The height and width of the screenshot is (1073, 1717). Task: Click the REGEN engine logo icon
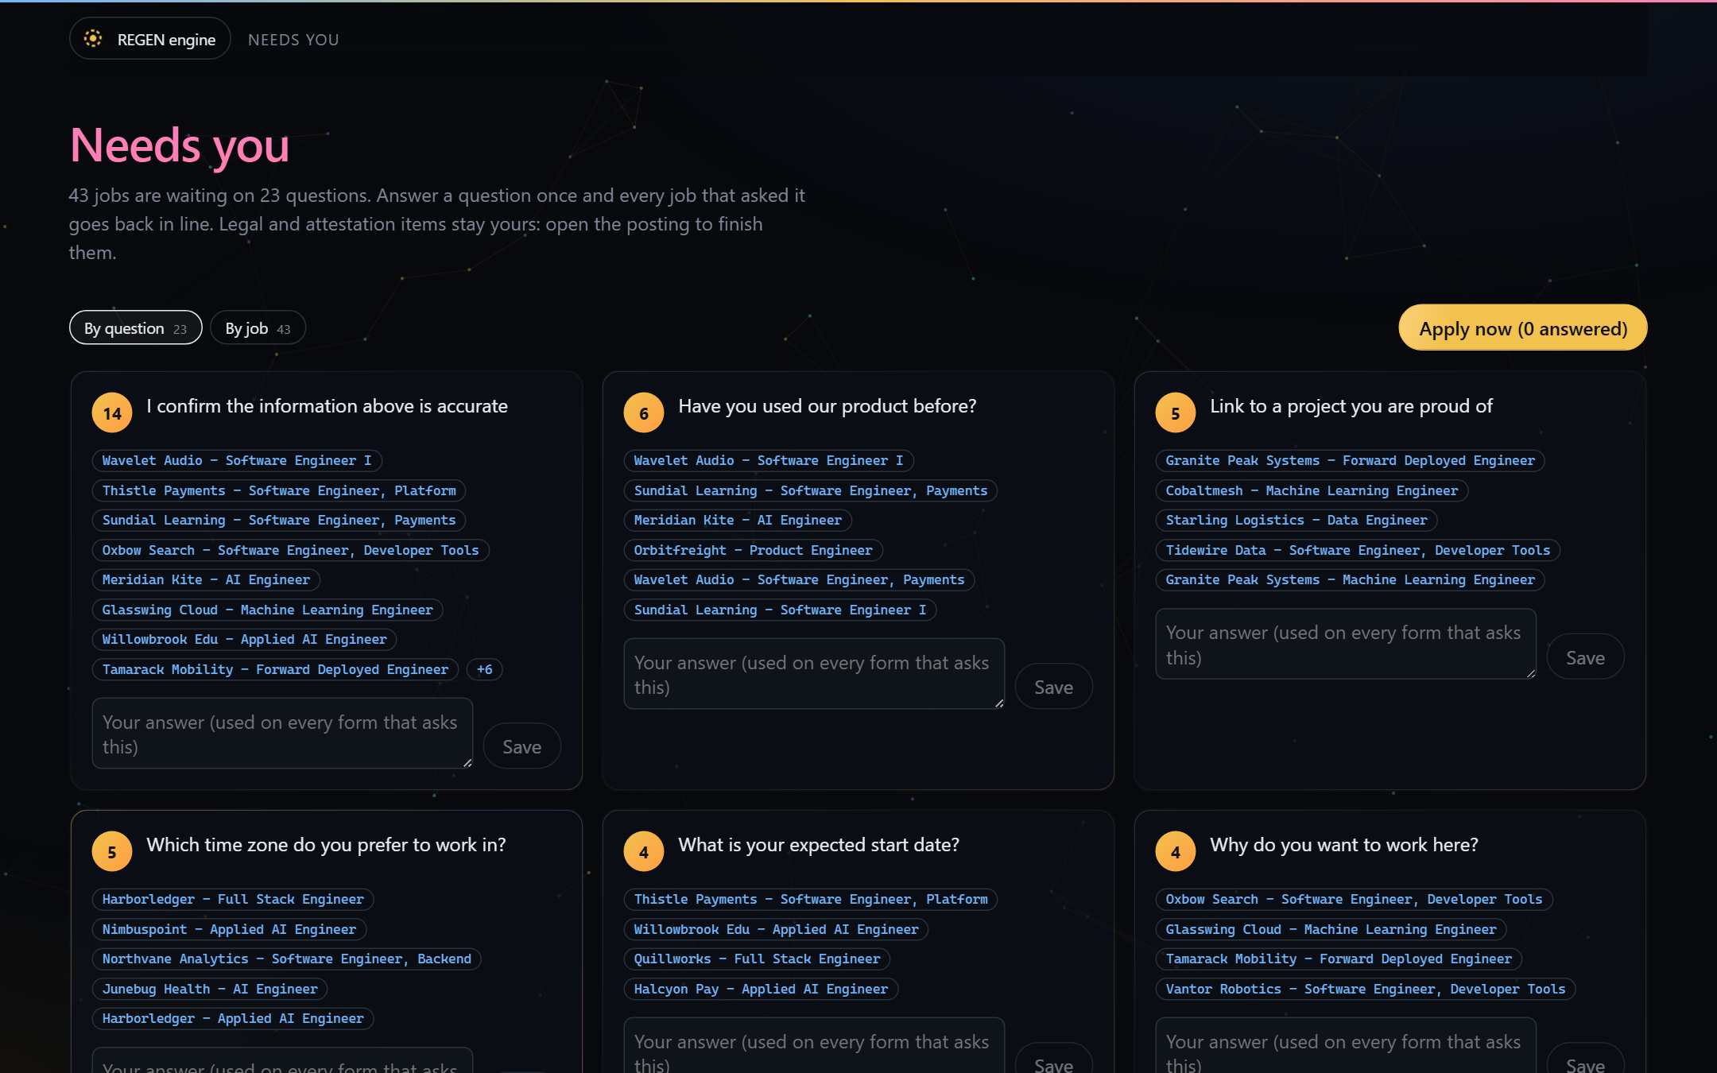(93, 39)
